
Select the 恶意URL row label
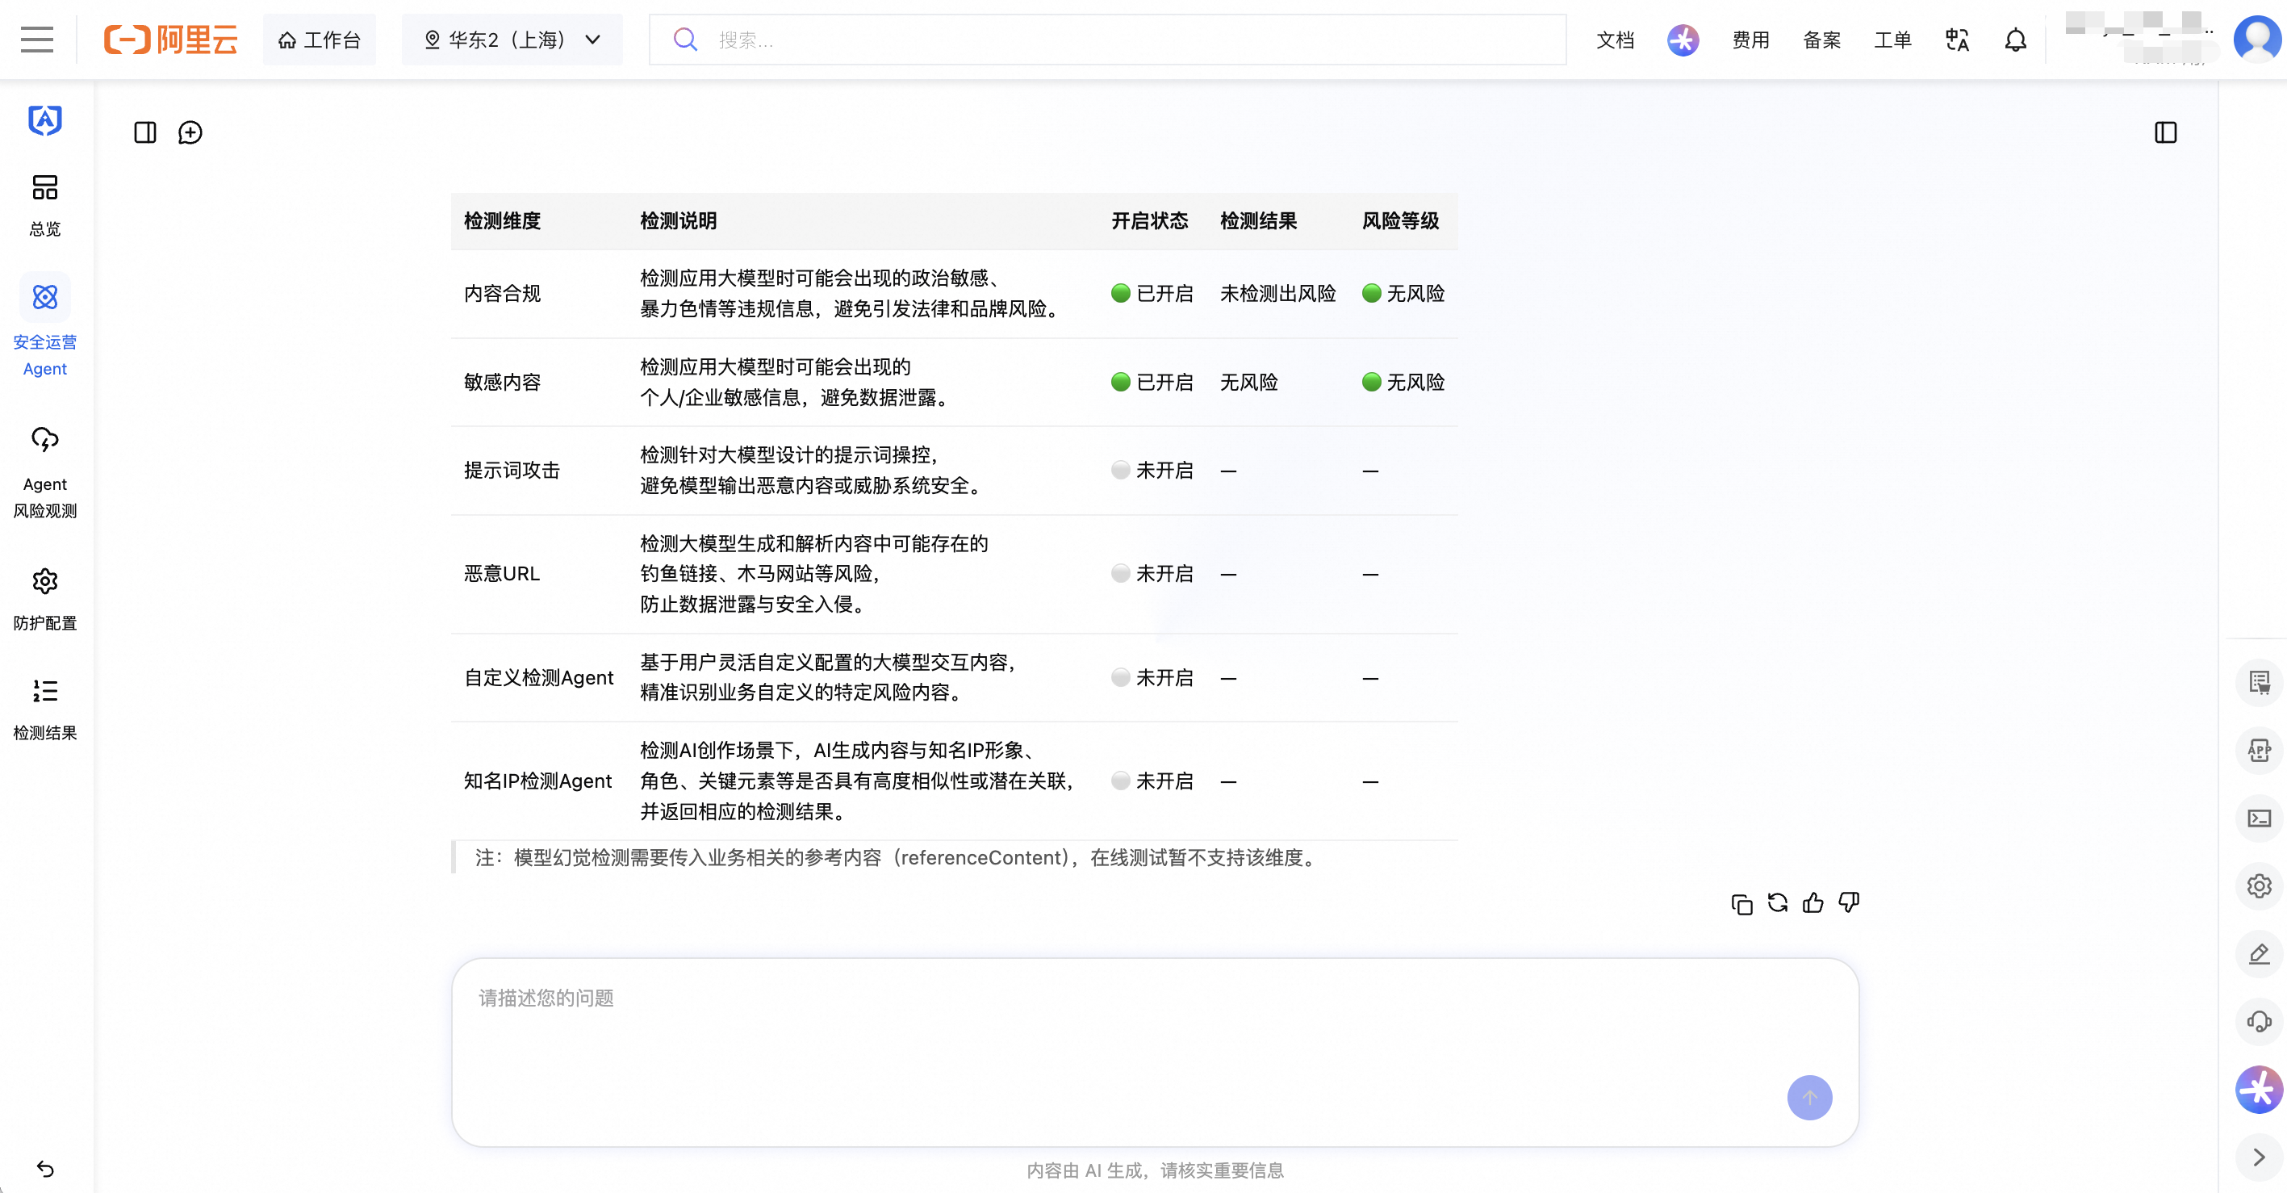click(x=502, y=574)
